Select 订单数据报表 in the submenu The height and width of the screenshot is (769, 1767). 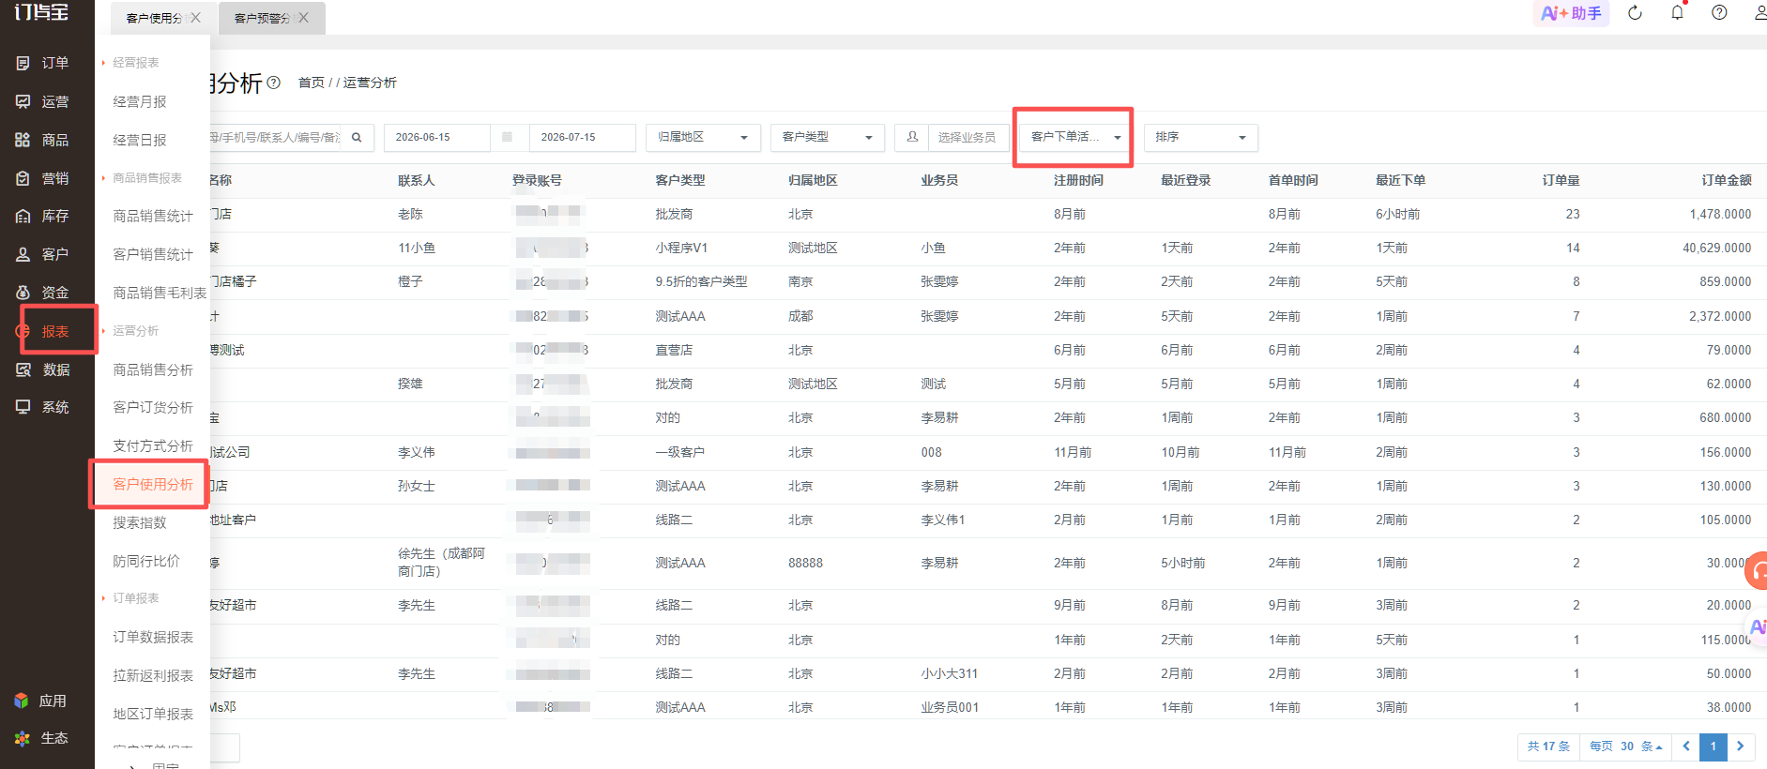pos(153,637)
